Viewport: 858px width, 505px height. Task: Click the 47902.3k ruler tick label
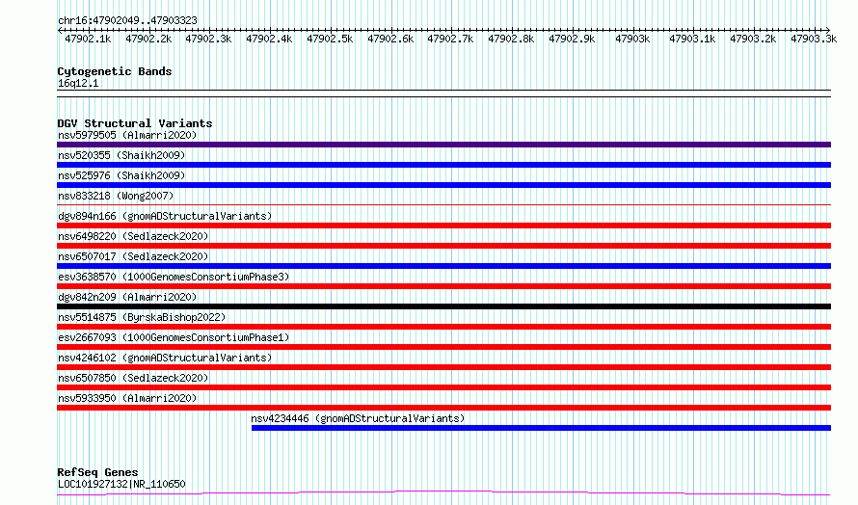click(x=208, y=39)
